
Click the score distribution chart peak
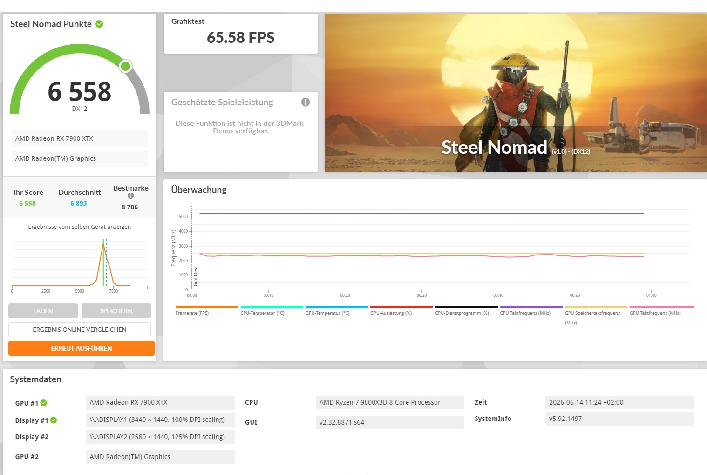point(103,243)
